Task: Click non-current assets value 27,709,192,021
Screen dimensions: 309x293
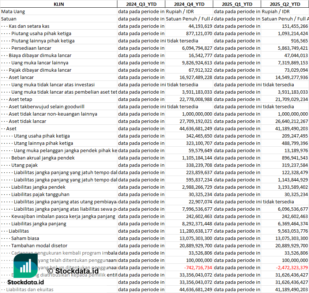Action: [196, 121]
